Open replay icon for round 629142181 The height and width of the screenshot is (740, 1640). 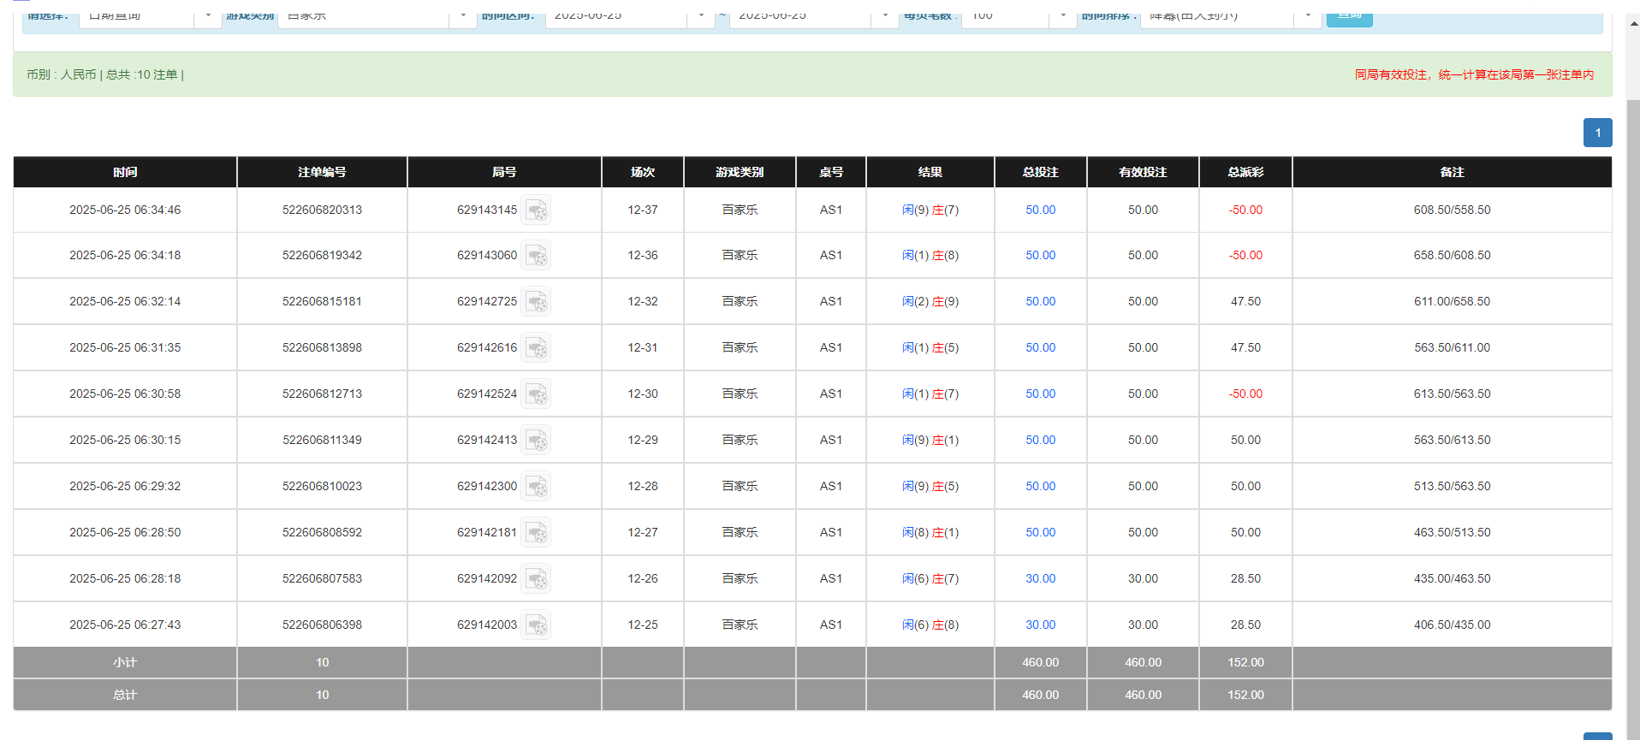pos(536,533)
